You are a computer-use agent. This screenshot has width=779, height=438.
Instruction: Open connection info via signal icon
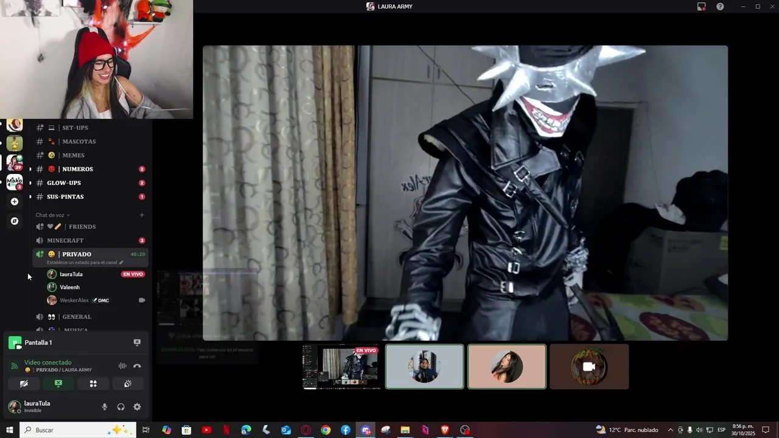[x=15, y=366]
